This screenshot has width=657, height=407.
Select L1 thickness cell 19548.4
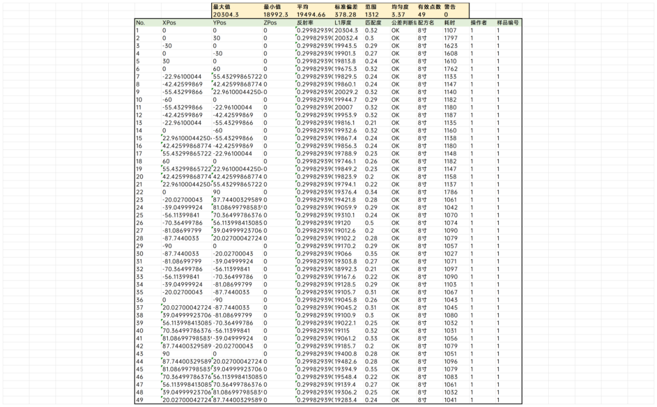[349, 377]
